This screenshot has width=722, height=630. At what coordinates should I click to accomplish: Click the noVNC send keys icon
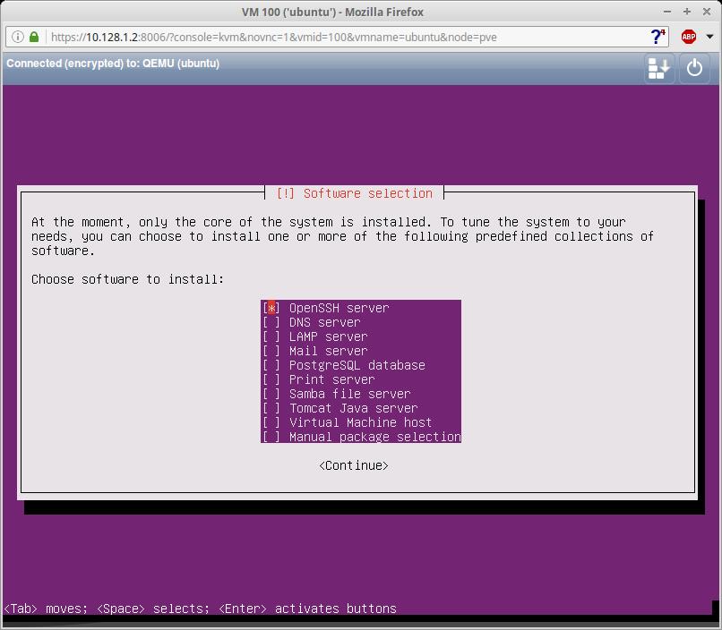pos(659,68)
